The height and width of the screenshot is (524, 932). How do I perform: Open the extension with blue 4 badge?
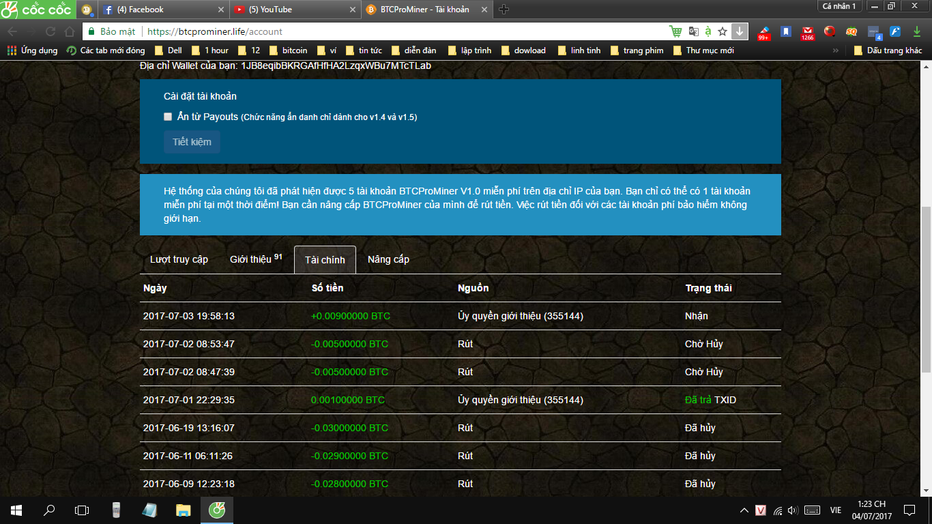coord(874,32)
